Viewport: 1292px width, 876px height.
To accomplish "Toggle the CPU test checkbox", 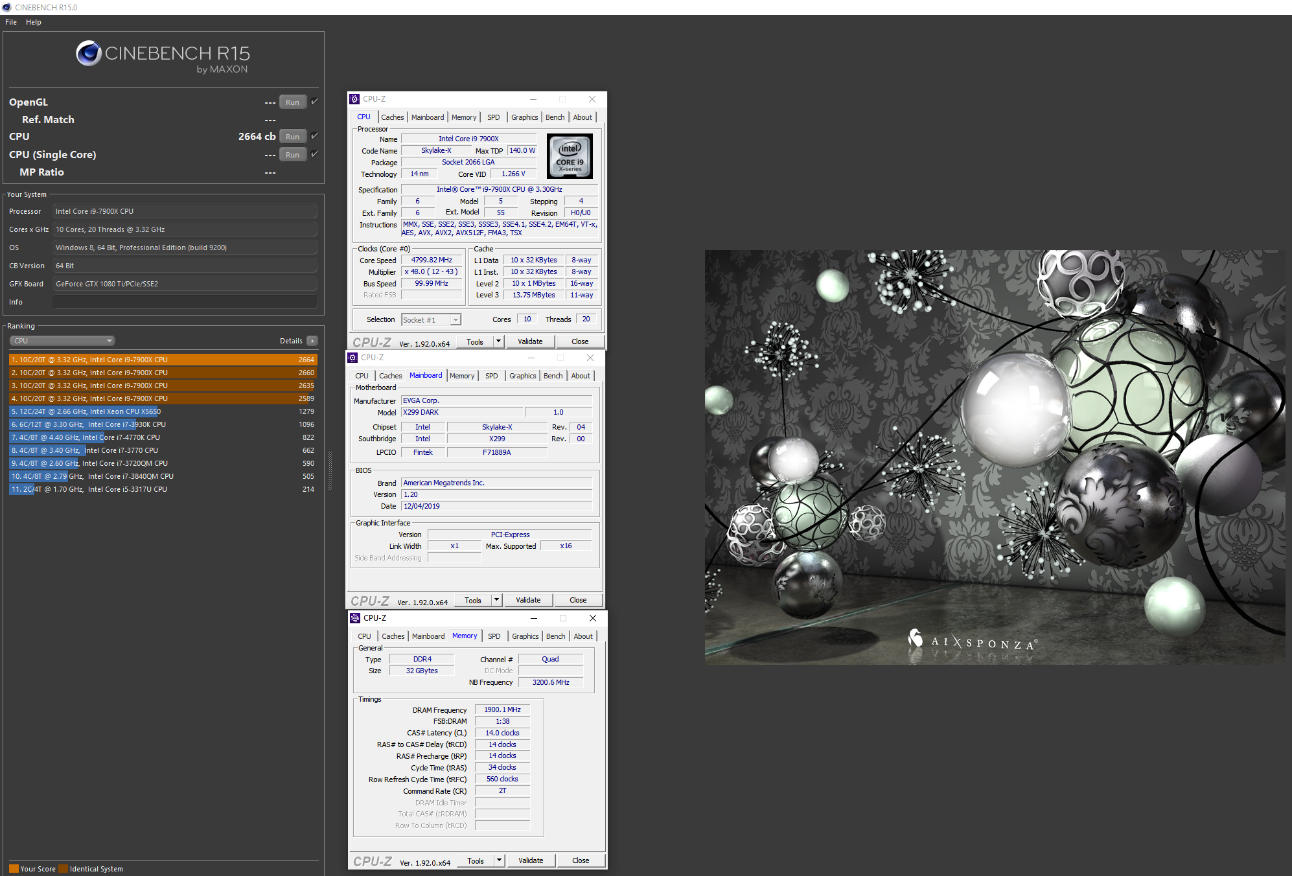I will (314, 136).
